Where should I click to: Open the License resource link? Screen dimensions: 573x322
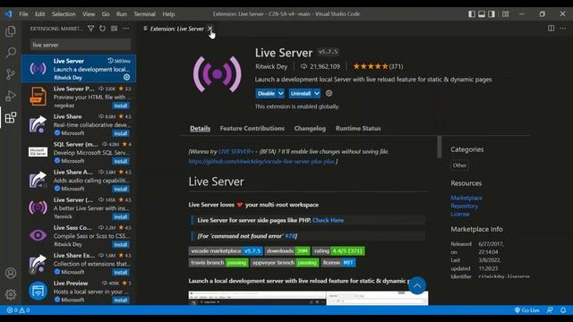[x=460, y=214]
